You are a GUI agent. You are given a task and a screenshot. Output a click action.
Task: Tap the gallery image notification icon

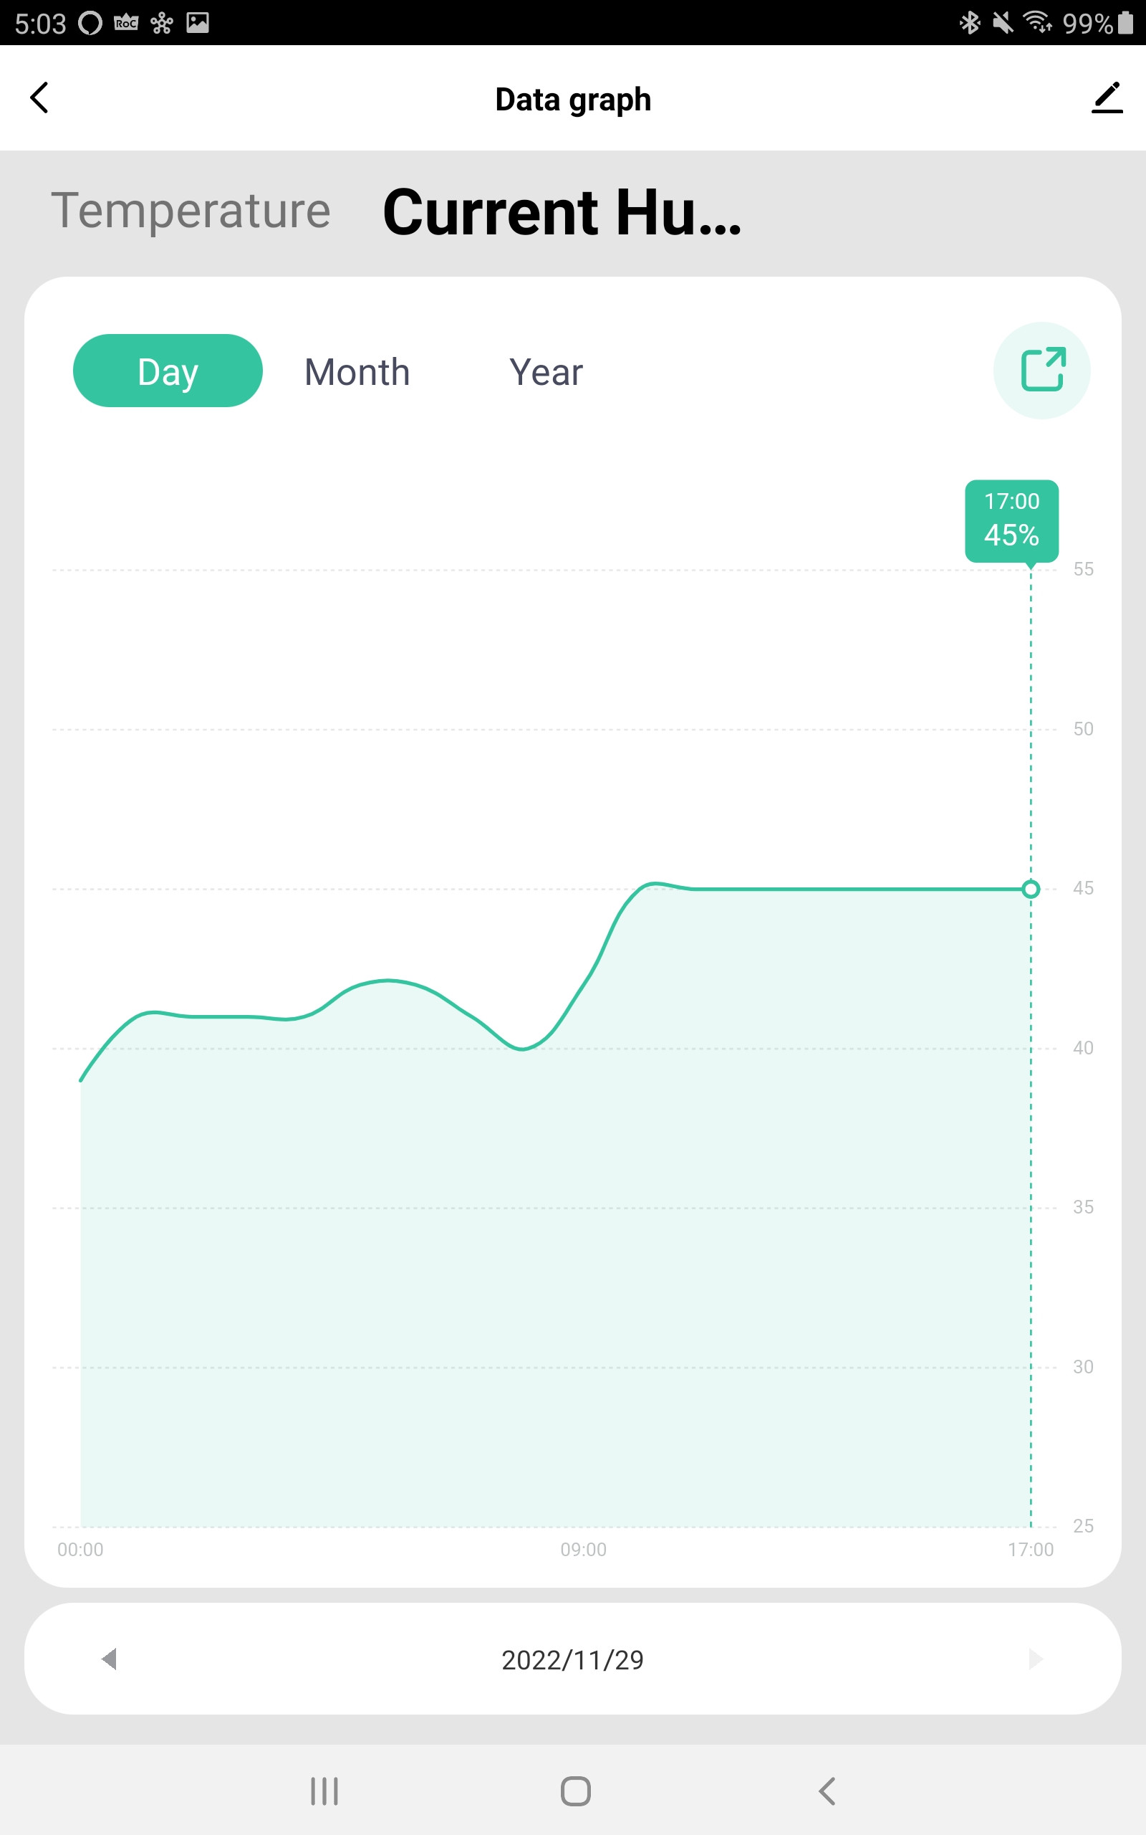198,23
